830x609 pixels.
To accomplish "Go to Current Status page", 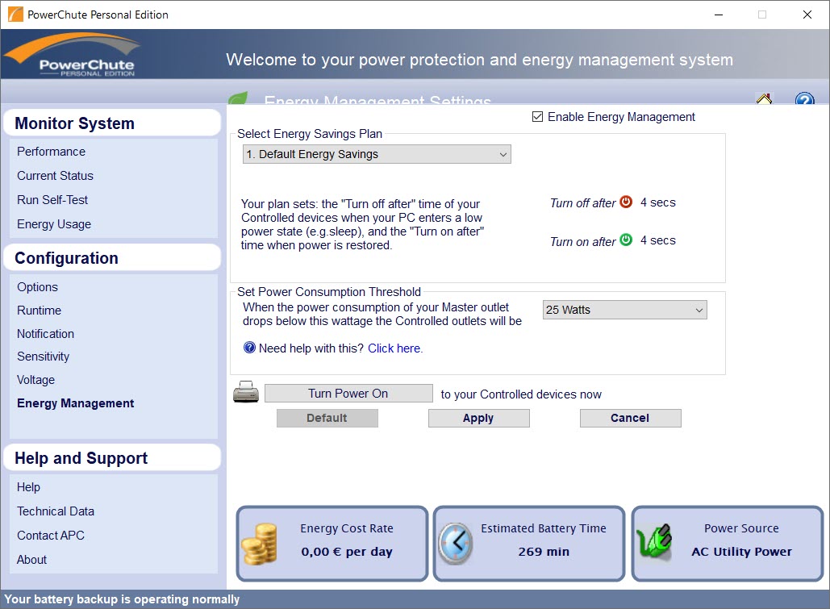I will click(x=55, y=176).
